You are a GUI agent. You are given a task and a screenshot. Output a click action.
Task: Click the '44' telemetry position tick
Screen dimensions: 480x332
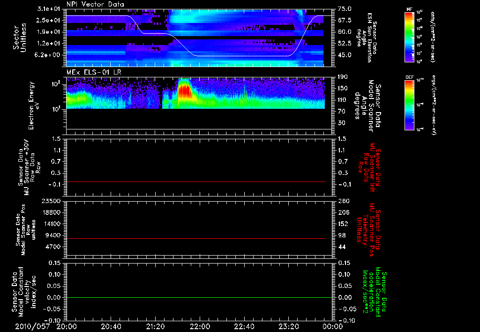click(342, 247)
